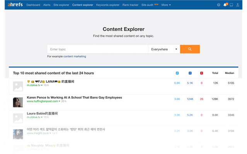The image size is (247, 154).
Task: Open the Karen Pence article title
Action: coord(74,97)
